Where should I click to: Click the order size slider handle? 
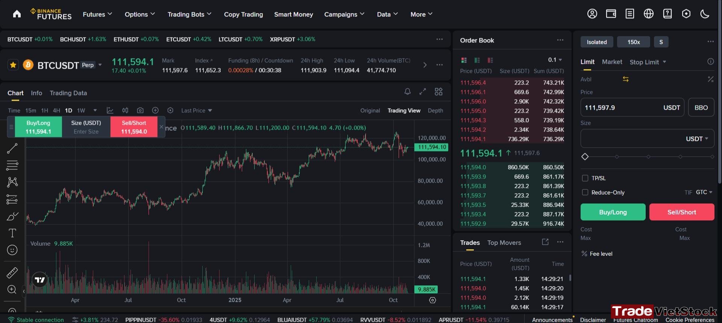[x=585, y=157]
